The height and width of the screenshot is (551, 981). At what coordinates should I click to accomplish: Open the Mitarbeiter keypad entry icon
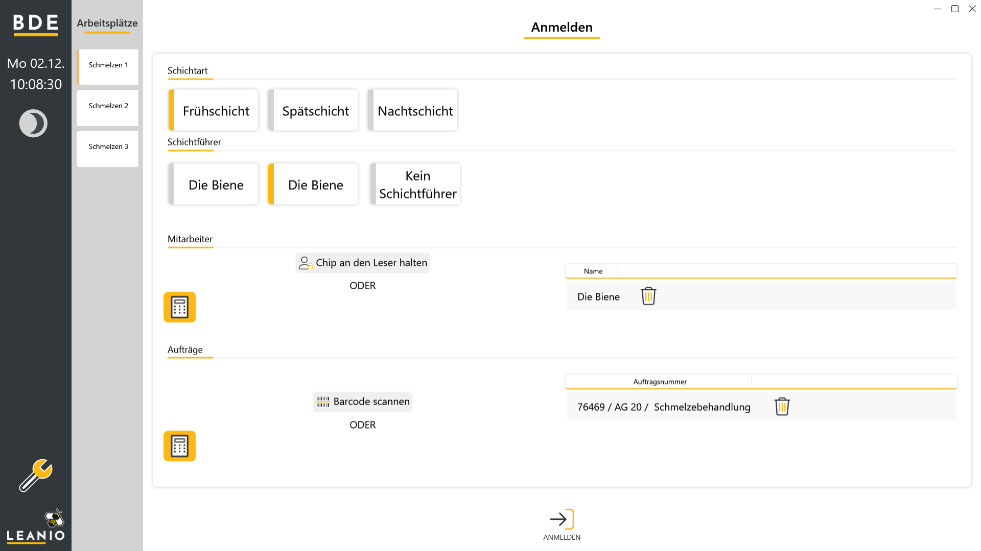point(179,307)
